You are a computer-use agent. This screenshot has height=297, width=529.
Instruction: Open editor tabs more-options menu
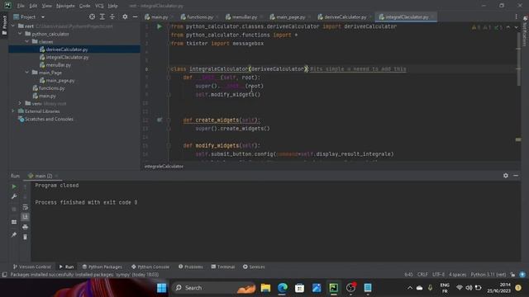(x=516, y=16)
